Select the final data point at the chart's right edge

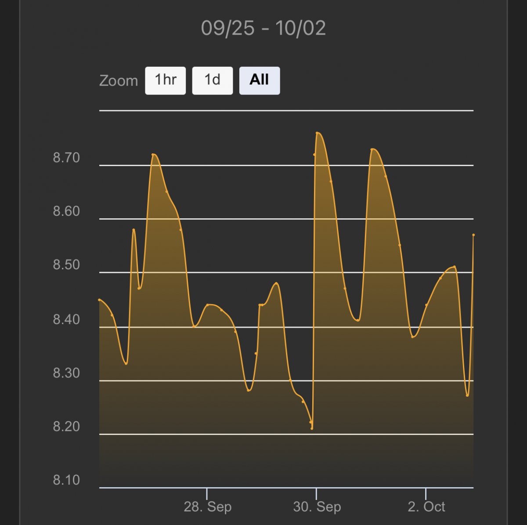point(473,235)
